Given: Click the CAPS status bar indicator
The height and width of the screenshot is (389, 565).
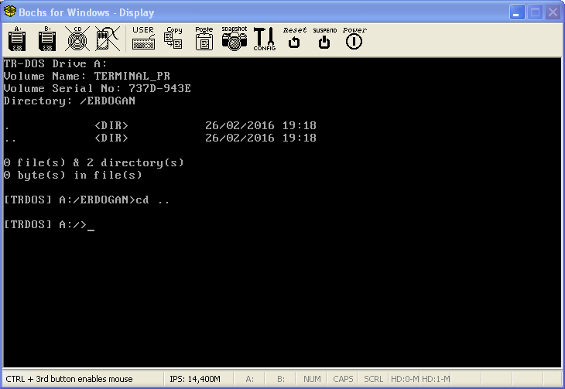Looking at the screenshot, I should [343, 379].
